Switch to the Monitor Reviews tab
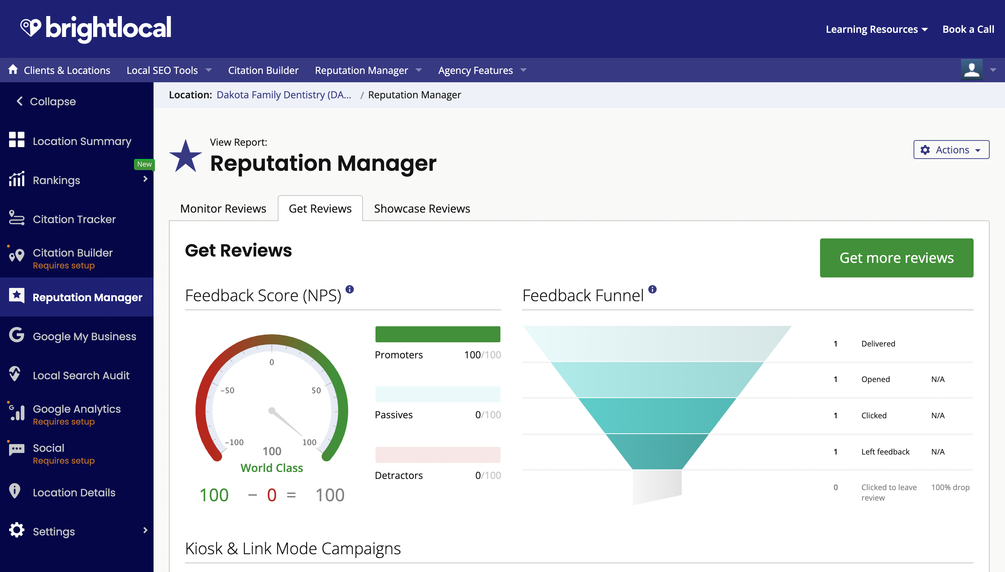Screen dimensions: 1005x572 pyautogui.click(x=223, y=208)
